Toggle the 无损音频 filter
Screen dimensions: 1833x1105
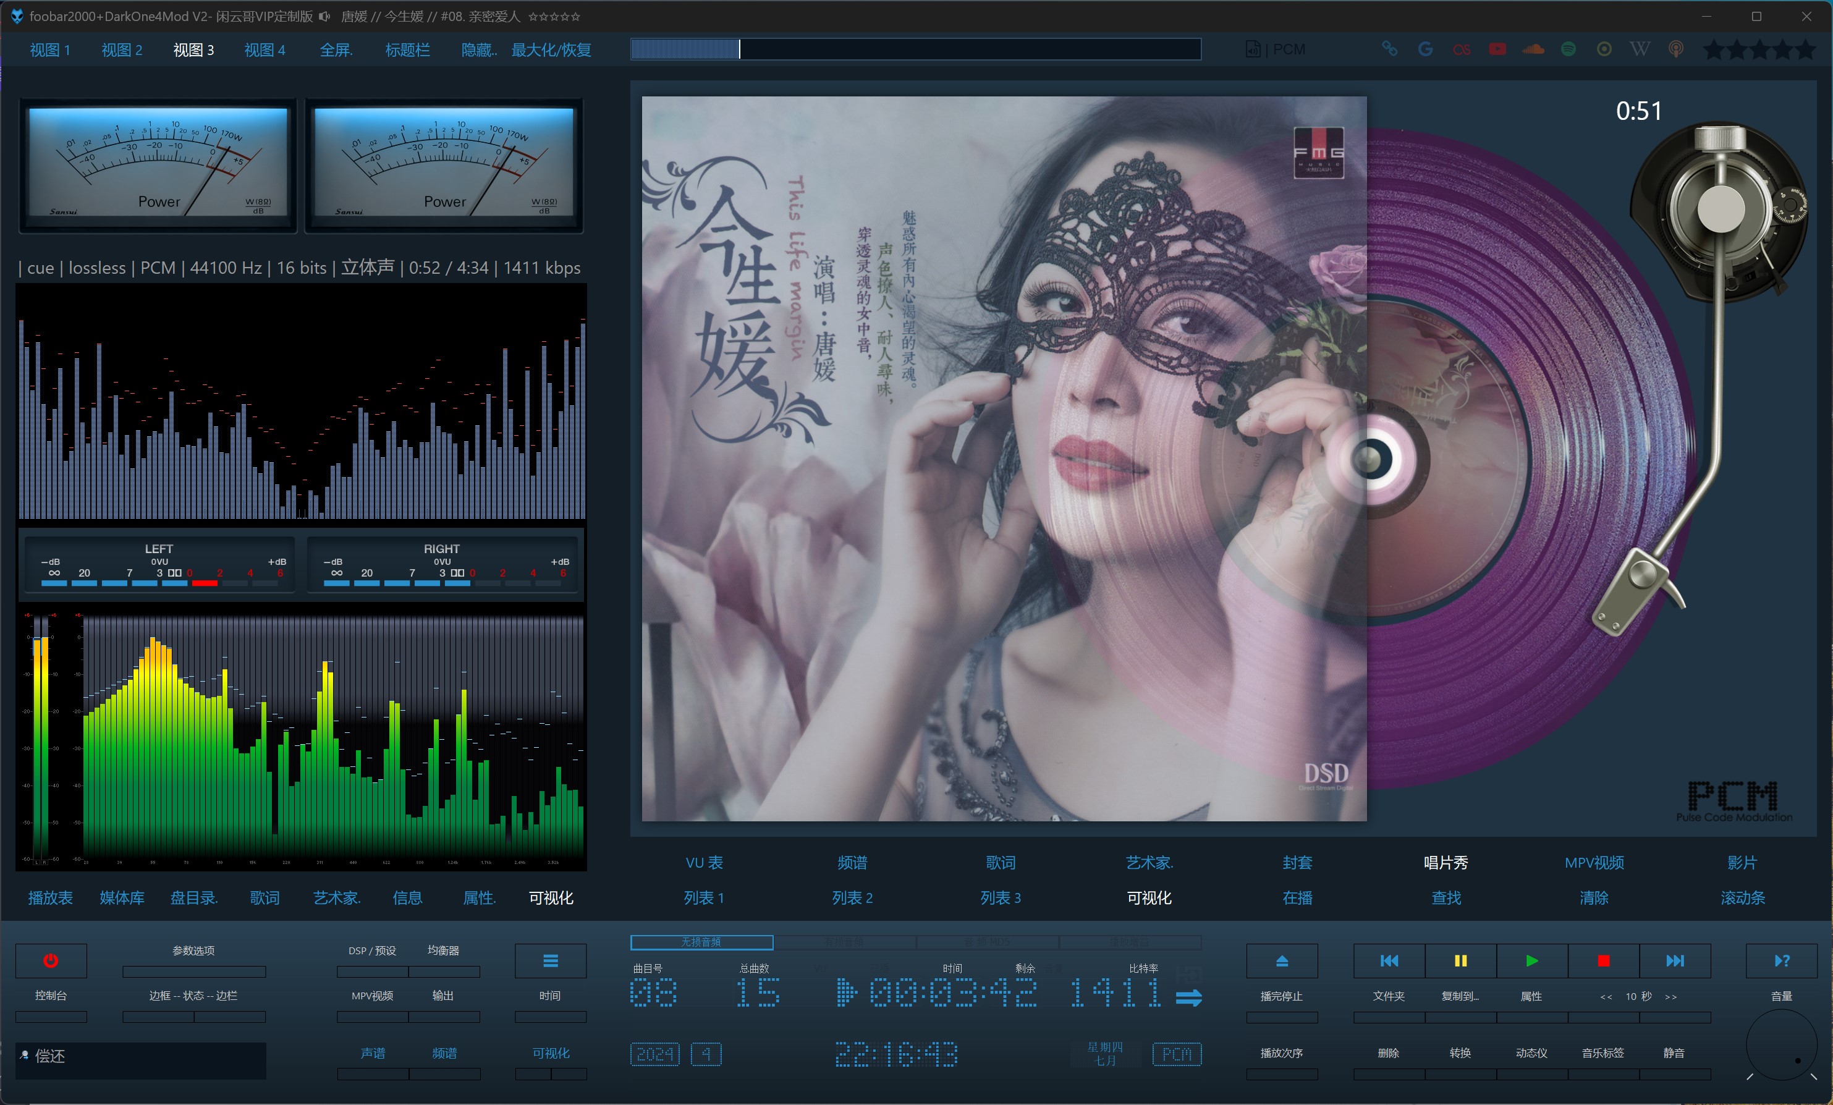701,942
